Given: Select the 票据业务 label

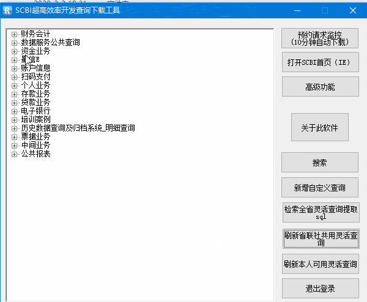Looking at the screenshot, I should tap(35, 136).
